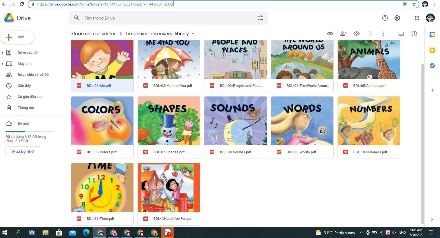Open the Drive settings gear icon

pos(397,18)
